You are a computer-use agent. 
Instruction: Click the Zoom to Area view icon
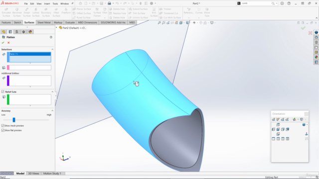163,23
